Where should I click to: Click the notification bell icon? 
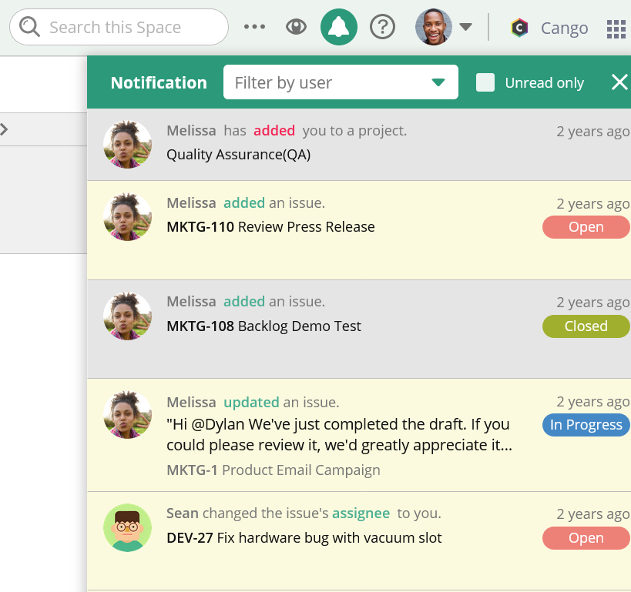tap(339, 28)
